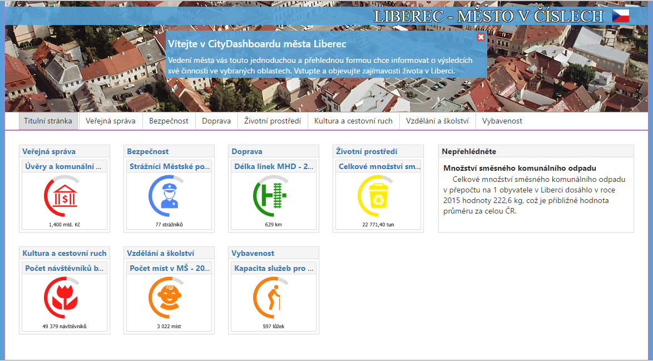Screen dimensions: 653x361
Task: Switch to the Veřejná správa tab
Action: (x=110, y=121)
